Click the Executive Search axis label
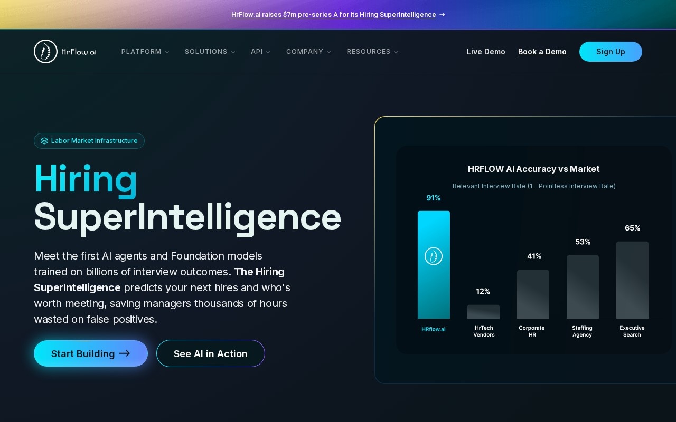676x422 pixels. click(632, 331)
